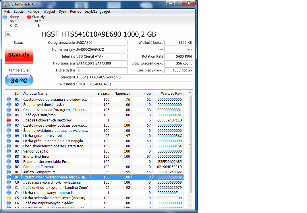The width and height of the screenshot is (307, 213).
Task: Click the blue status icon for attribute 09
Action: click(9, 136)
